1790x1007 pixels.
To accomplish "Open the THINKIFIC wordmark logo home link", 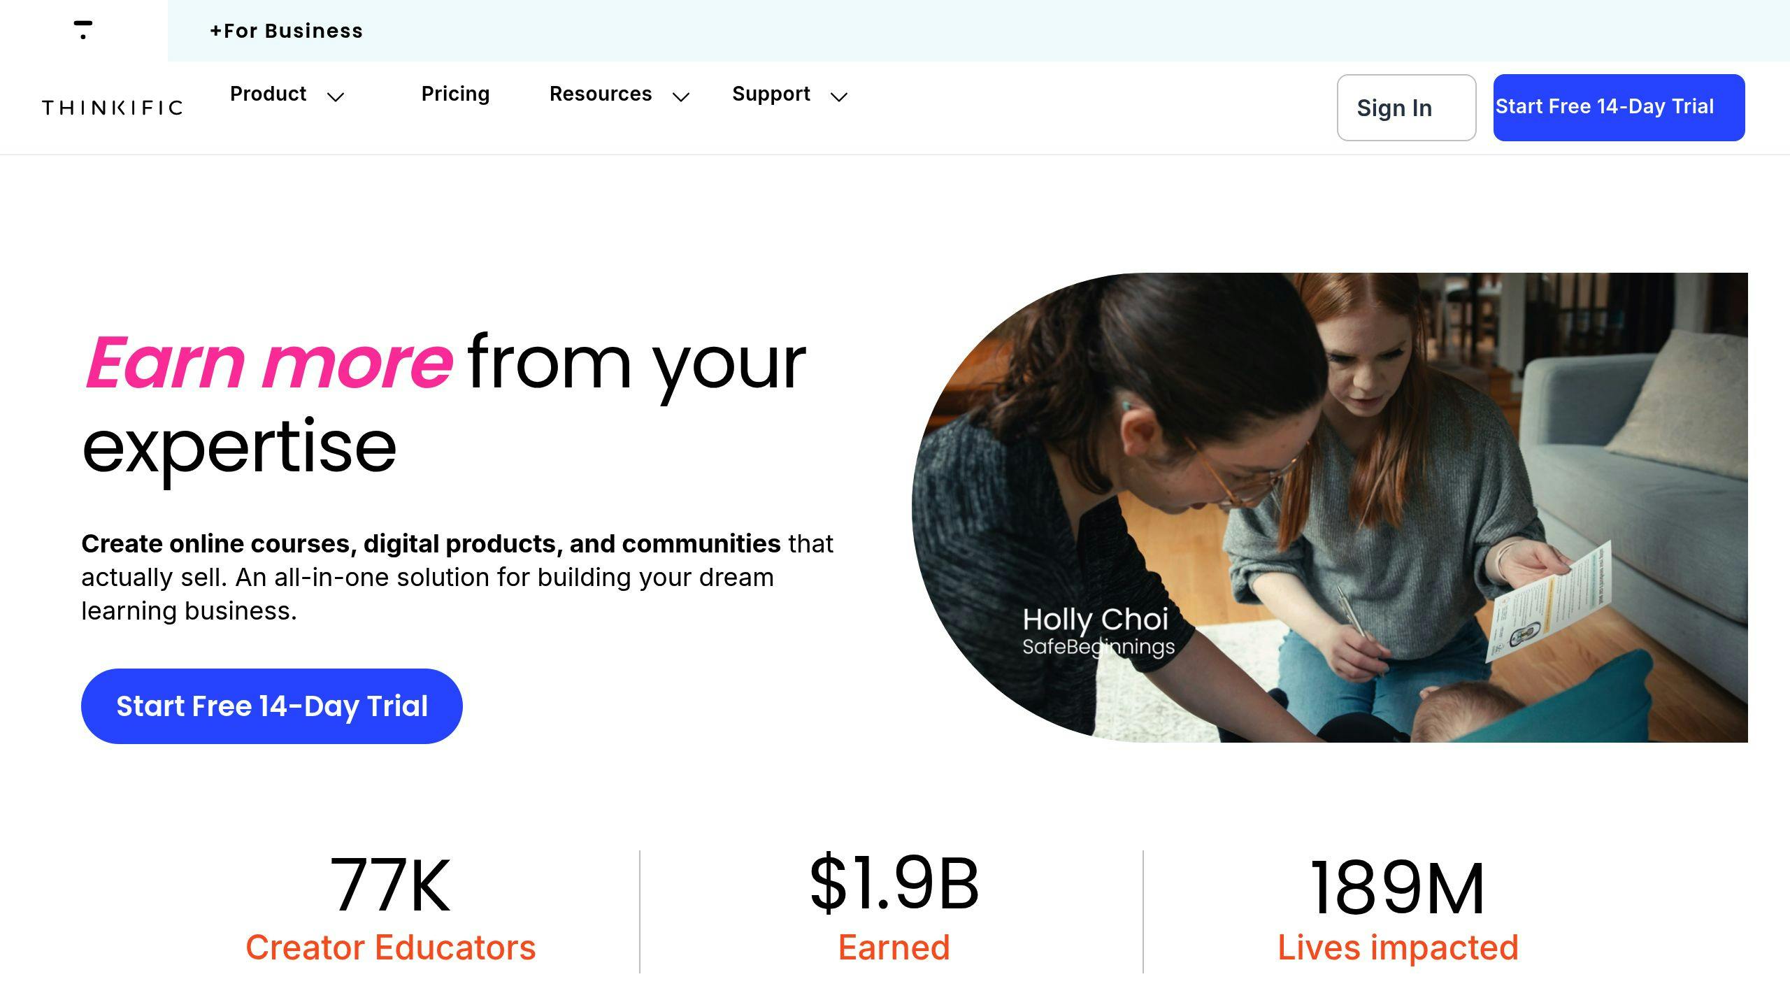I will click(112, 108).
